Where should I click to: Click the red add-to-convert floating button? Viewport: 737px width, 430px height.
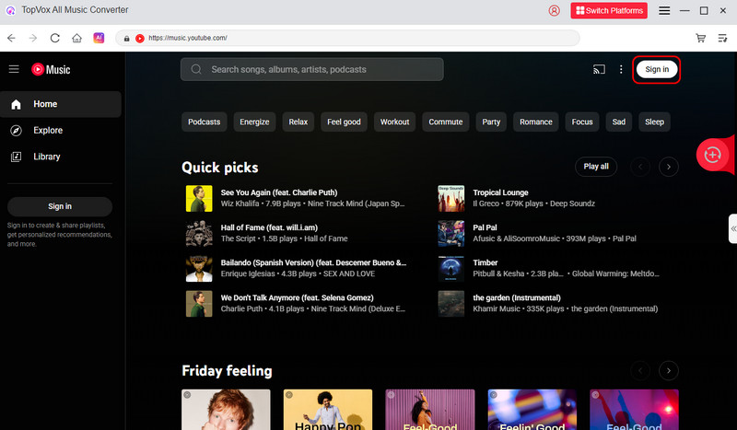pyautogui.click(x=711, y=155)
